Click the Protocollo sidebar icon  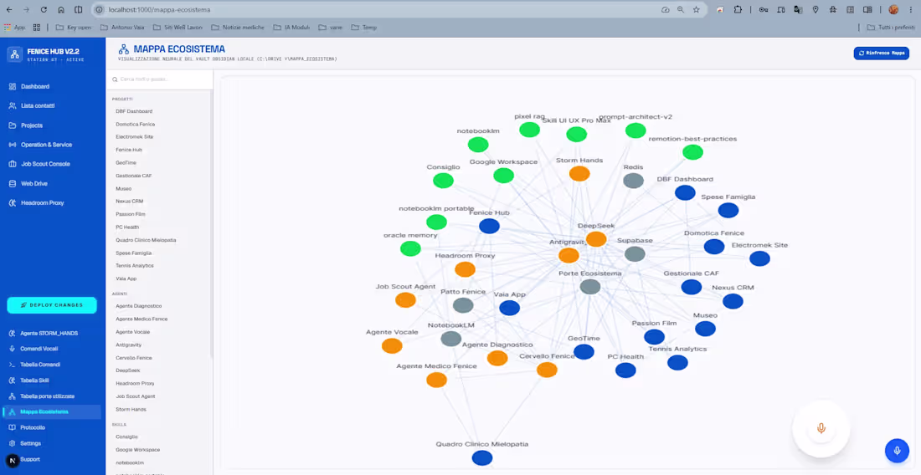pos(13,427)
